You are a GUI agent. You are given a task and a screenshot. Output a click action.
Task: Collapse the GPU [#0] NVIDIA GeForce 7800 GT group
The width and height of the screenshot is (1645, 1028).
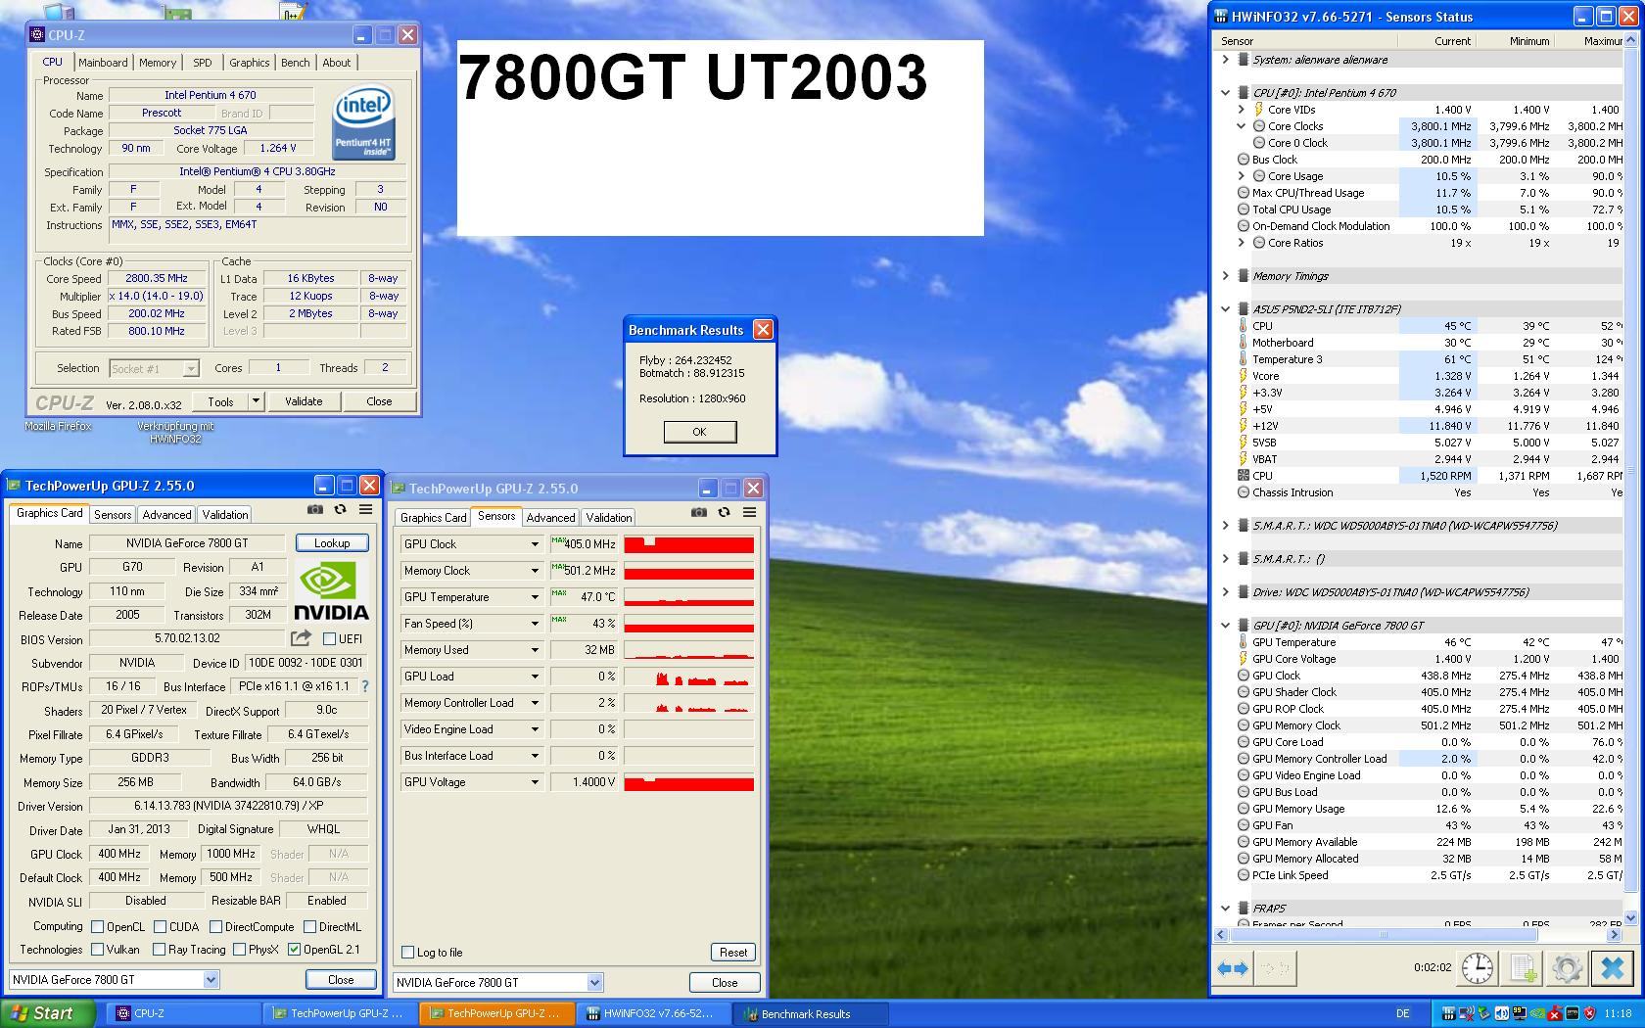click(x=1225, y=626)
